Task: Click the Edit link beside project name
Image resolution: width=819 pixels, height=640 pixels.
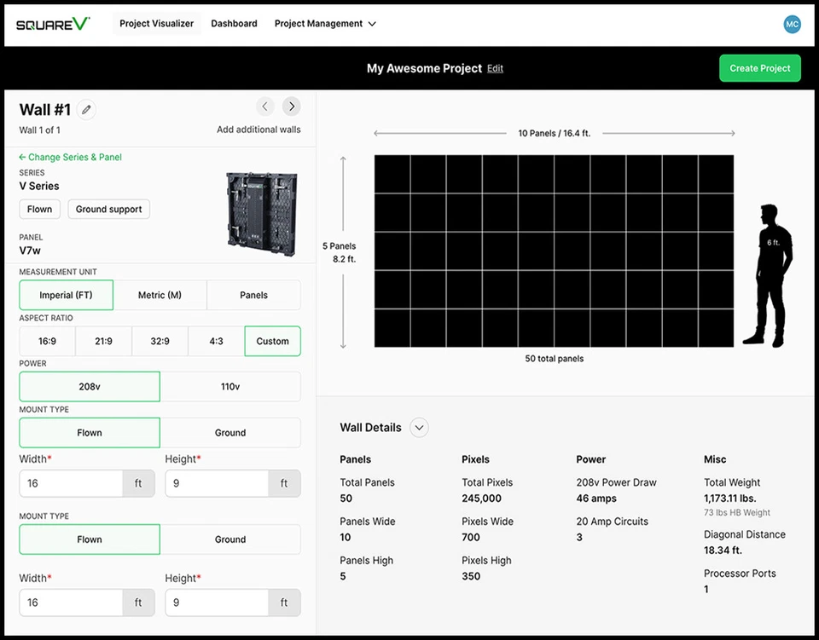Action: [495, 68]
